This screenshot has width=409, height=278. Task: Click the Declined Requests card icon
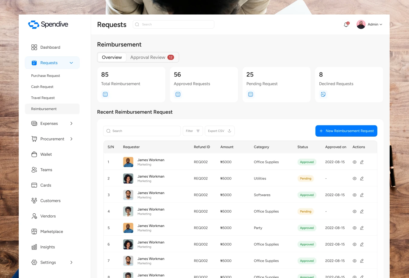click(323, 94)
